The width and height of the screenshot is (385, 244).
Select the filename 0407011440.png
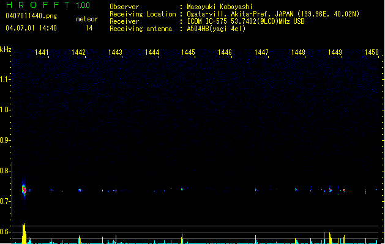[x=31, y=16]
